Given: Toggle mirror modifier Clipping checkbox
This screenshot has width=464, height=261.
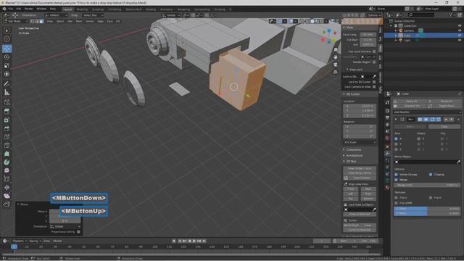Looking at the screenshot, I should [x=431, y=175].
